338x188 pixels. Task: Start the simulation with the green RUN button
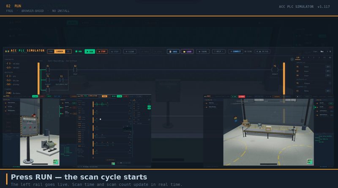[x=90, y=51]
